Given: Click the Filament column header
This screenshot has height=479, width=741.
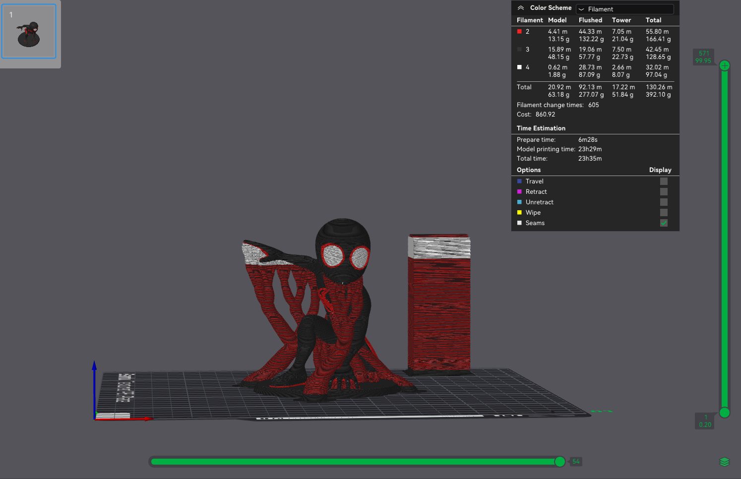Looking at the screenshot, I should point(530,20).
